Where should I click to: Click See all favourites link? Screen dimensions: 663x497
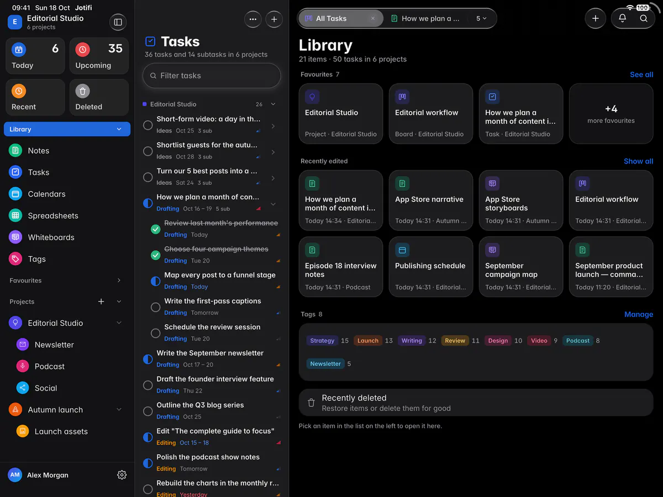(641, 75)
